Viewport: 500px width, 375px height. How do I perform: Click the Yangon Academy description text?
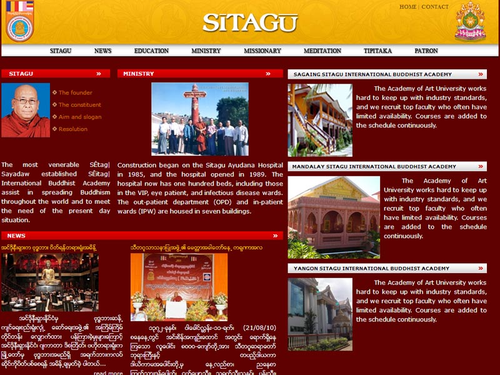pyautogui.click(x=421, y=301)
